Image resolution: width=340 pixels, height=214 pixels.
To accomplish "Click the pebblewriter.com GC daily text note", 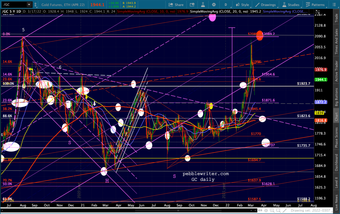I will [x=206, y=176].
